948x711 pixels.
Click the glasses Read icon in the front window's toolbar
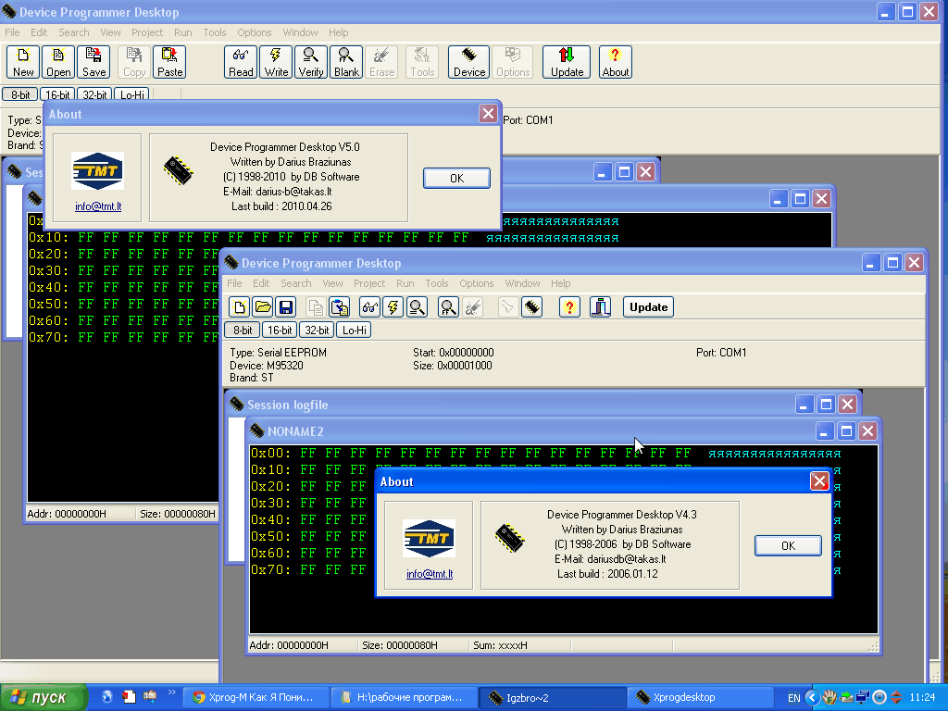point(370,307)
